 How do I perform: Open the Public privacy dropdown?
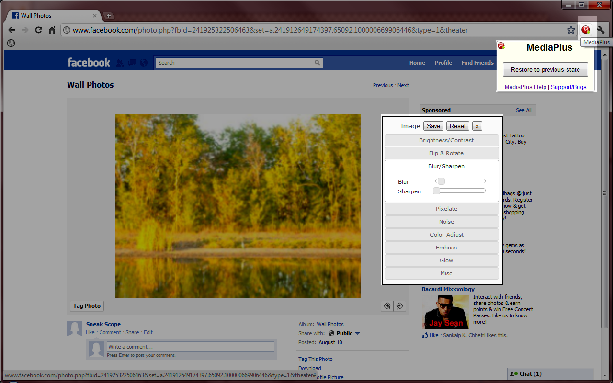pos(344,333)
